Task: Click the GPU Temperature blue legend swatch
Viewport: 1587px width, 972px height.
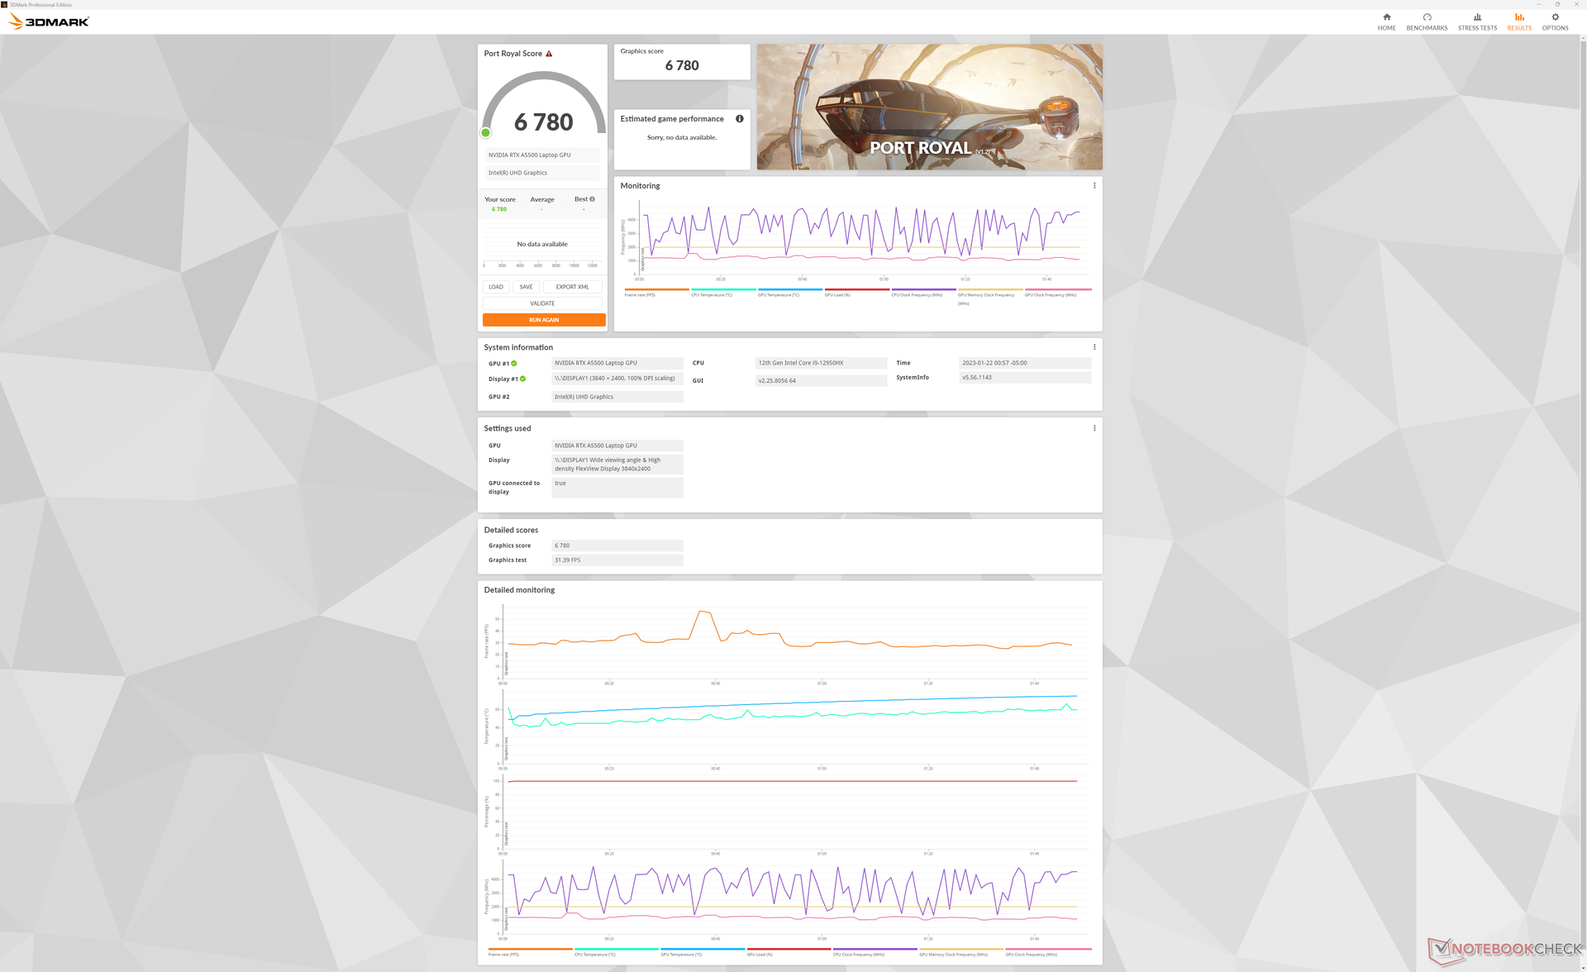Action: [x=789, y=289]
